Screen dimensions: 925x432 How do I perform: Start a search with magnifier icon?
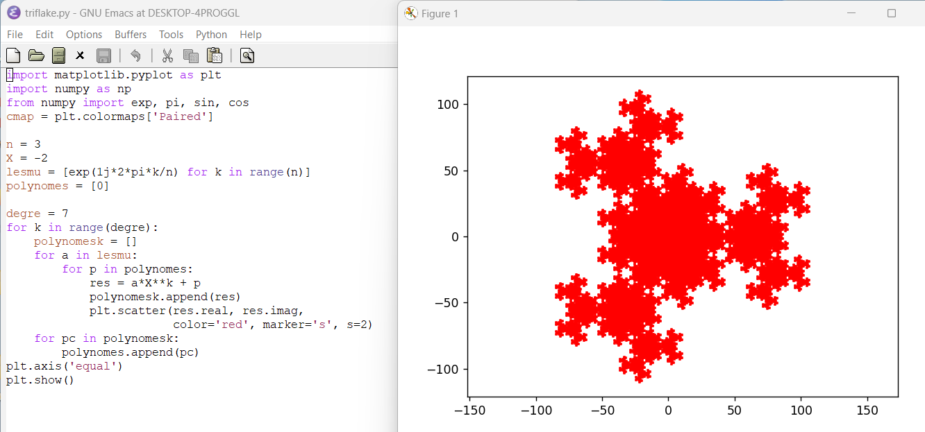[x=247, y=55]
